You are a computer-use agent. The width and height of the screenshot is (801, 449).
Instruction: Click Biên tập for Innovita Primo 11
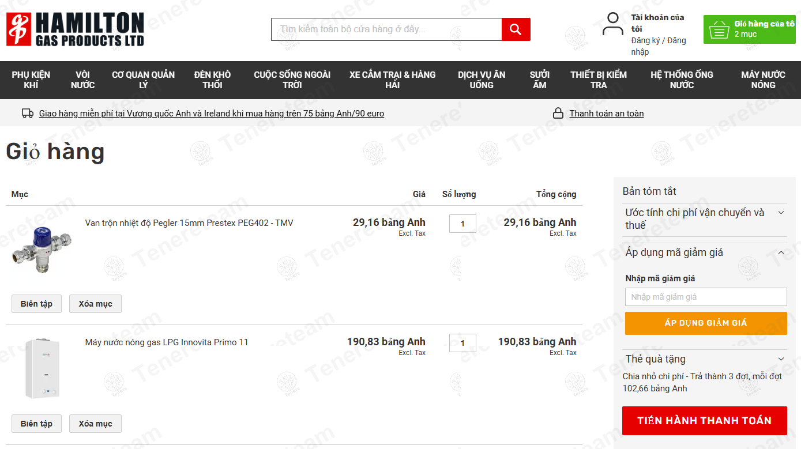coord(36,424)
